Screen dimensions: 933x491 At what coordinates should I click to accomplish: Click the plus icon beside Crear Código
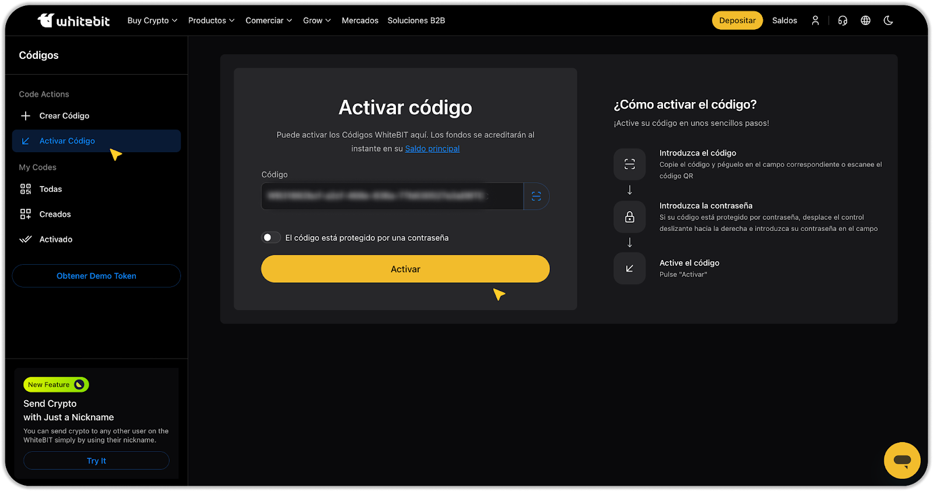(26, 116)
